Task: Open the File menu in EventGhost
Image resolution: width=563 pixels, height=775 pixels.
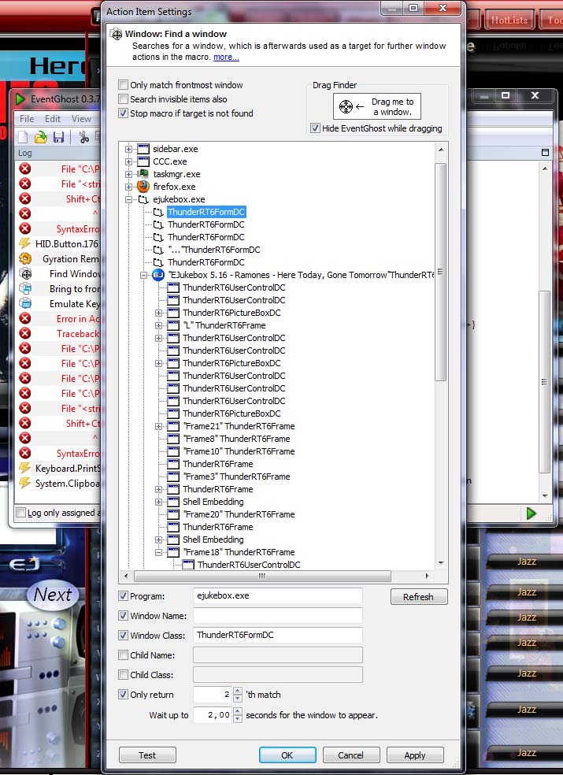Action: (27, 119)
